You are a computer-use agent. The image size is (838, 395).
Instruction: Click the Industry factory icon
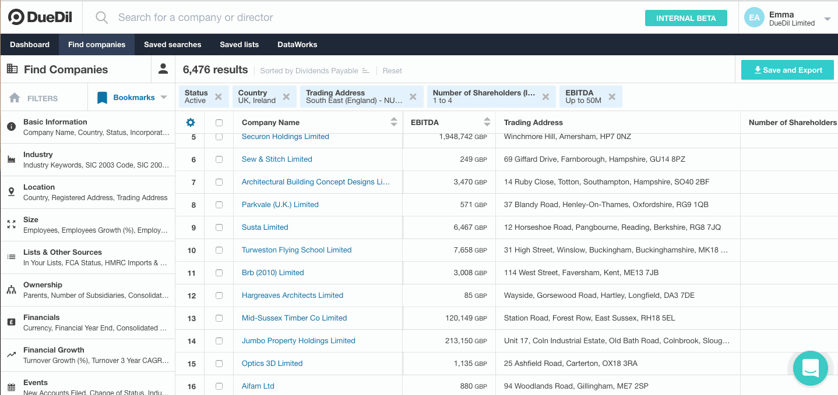[11, 159]
